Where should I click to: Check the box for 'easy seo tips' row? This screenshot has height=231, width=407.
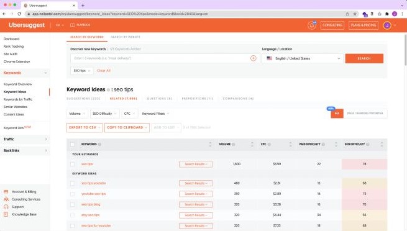[73, 215]
